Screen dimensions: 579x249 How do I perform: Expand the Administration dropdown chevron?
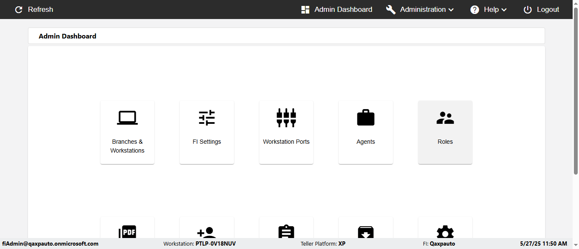[x=451, y=10]
